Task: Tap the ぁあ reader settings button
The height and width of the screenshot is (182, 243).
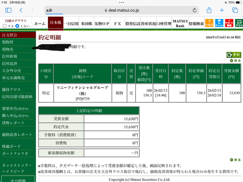Action: [x=49, y=10]
